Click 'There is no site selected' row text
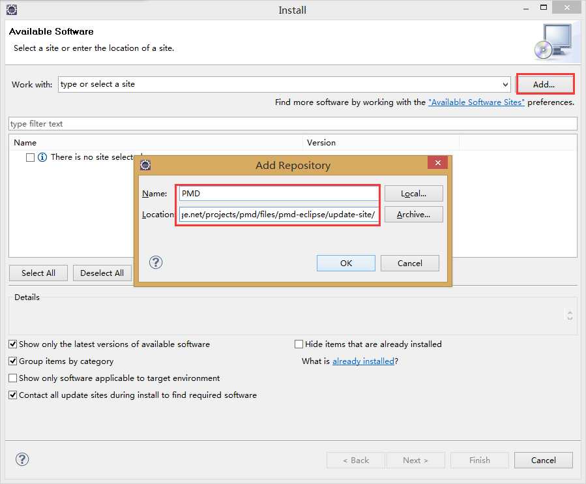 pos(92,157)
